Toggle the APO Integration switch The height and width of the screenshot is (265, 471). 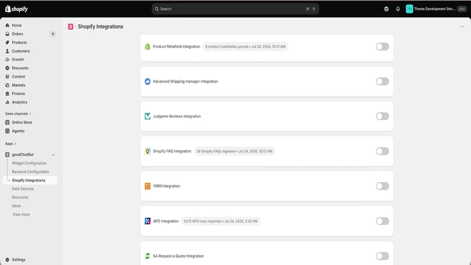[382, 221]
